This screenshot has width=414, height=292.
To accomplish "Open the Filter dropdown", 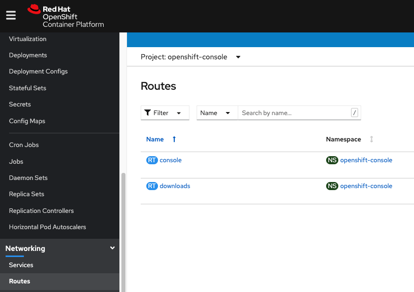I will (165, 113).
